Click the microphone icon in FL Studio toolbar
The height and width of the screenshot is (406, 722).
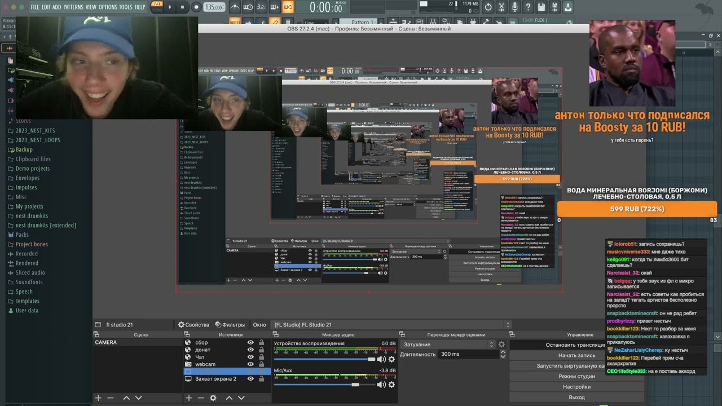pos(514,7)
